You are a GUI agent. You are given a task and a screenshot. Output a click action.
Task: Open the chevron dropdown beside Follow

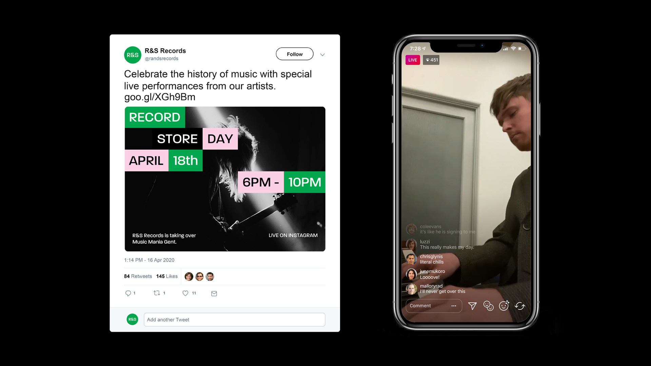click(322, 55)
